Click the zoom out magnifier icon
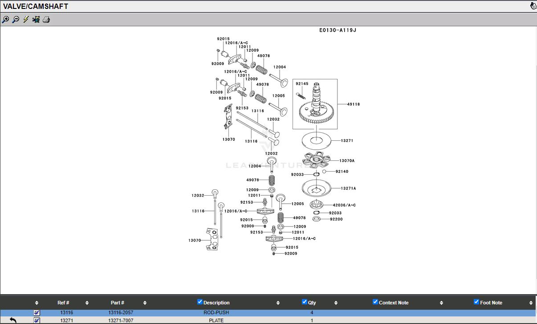The width and height of the screenshot is (537, 324). pyautogui.click(x=16, y=20)
